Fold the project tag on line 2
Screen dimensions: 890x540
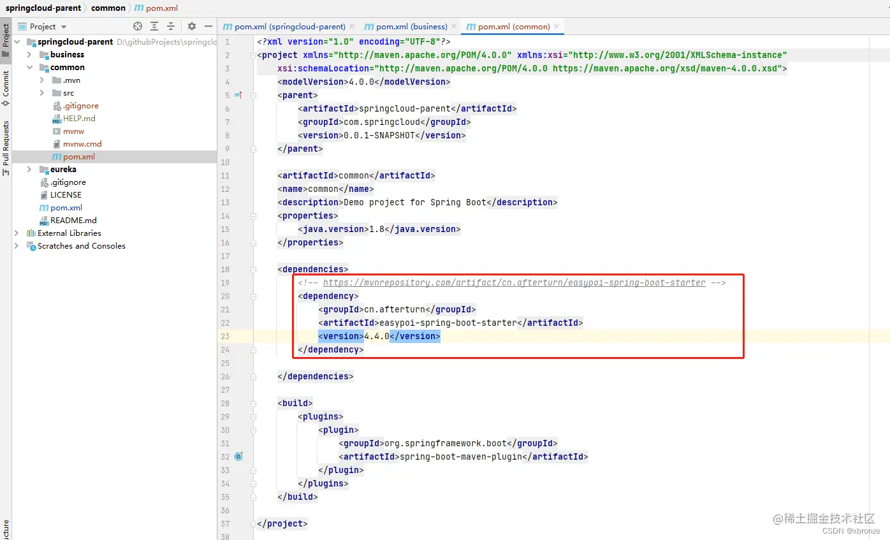pos(253,55)
